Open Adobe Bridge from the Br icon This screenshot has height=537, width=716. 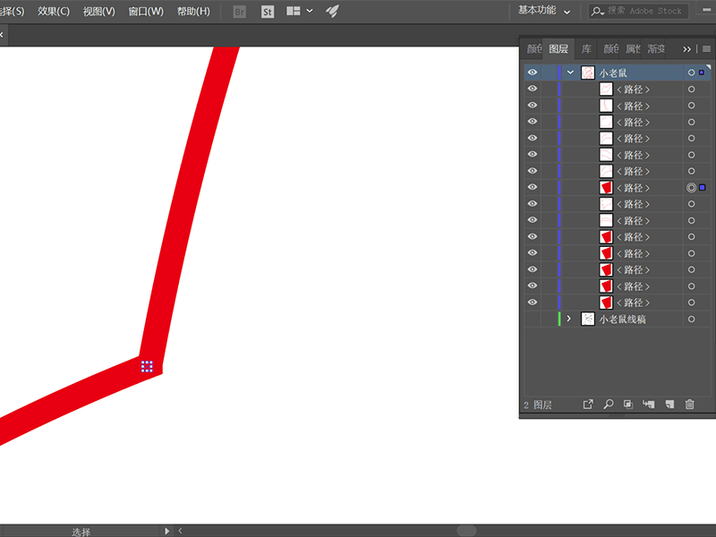tap(239, 12)
